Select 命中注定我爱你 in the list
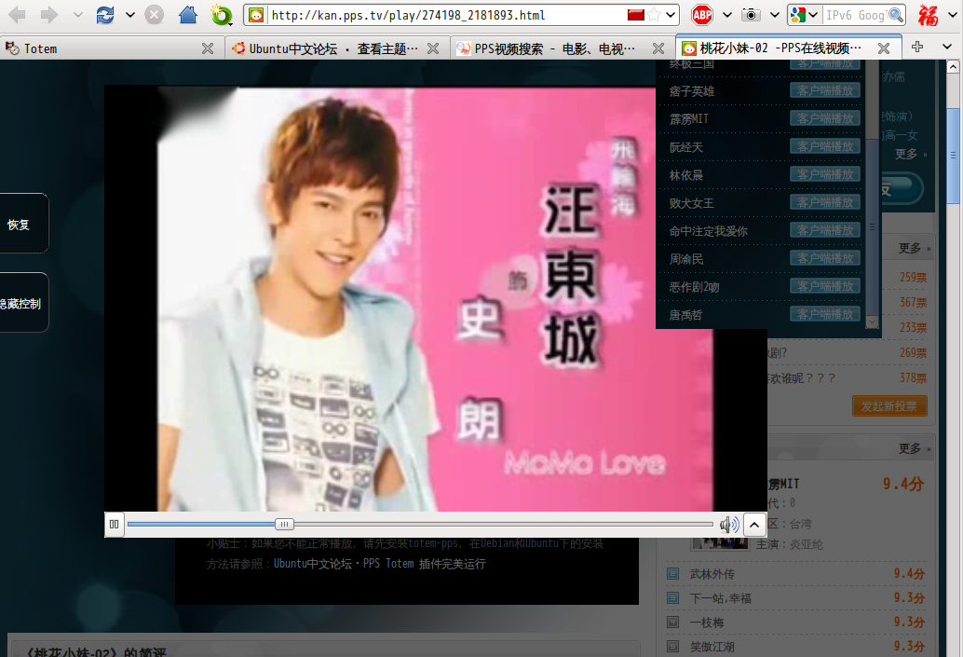Viewport: 963px width, 657px height. pyautogui.click(x=708, y=231)
